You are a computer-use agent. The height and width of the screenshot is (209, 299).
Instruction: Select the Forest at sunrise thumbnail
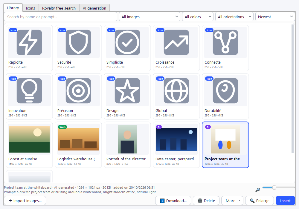[x=29, y=139]
